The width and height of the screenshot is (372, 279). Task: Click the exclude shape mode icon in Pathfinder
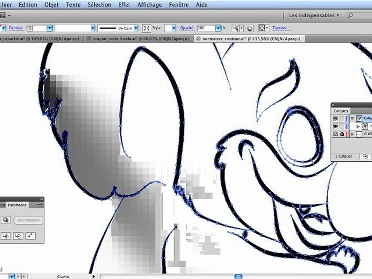click(x=6, y=220)
